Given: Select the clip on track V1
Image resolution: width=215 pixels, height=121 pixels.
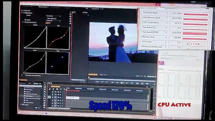Looking at the screenshot, I should tap(73, 98).
